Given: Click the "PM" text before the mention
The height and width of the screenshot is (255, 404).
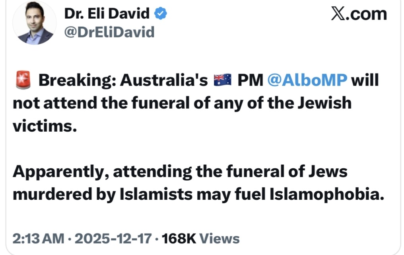Looking at the screenshot, I should [250, 81].
